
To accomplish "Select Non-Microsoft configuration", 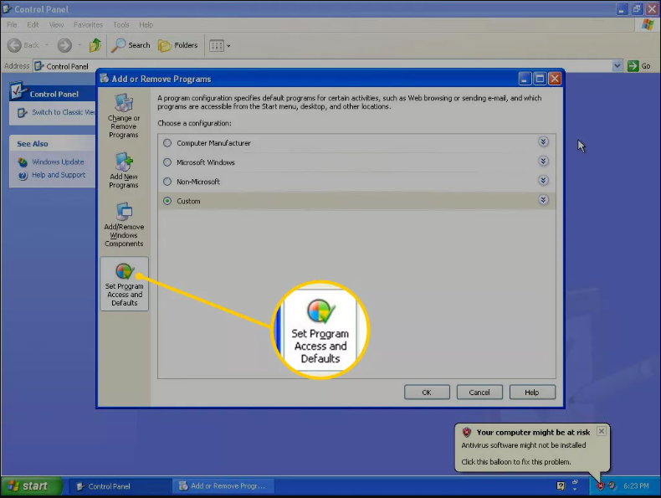I will pos(167,182).
